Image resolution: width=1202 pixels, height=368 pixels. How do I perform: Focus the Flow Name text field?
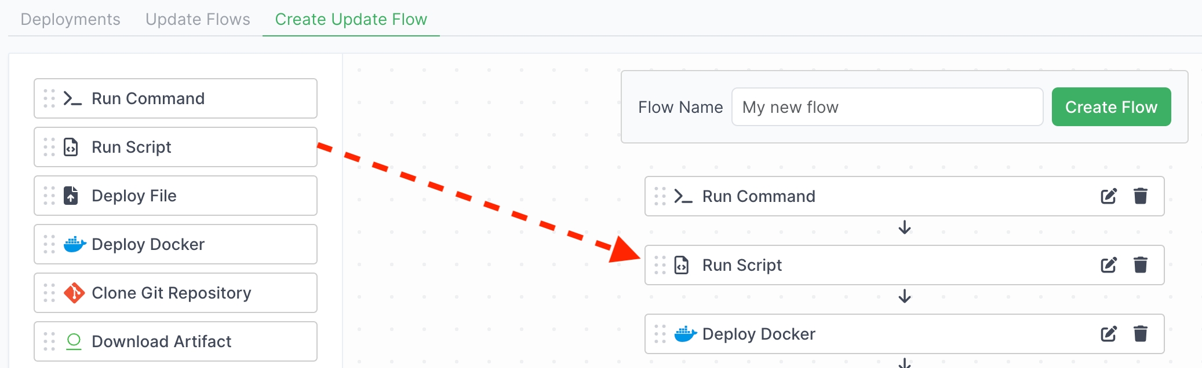(887, 107)
